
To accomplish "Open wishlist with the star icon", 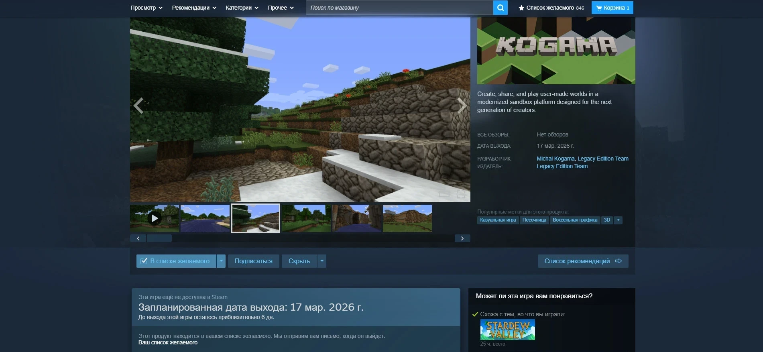I will coord(521,8).
